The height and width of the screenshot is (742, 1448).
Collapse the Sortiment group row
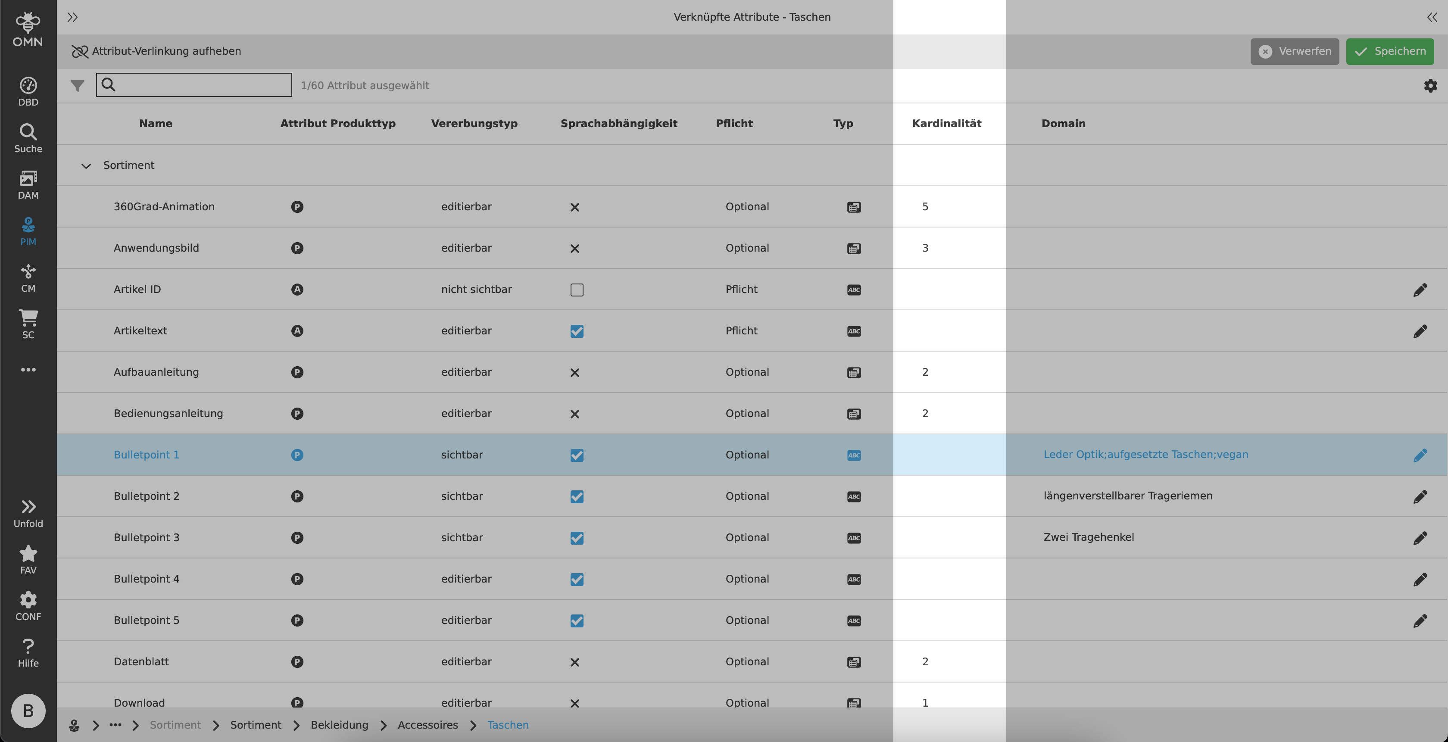[x=86, y=166]
